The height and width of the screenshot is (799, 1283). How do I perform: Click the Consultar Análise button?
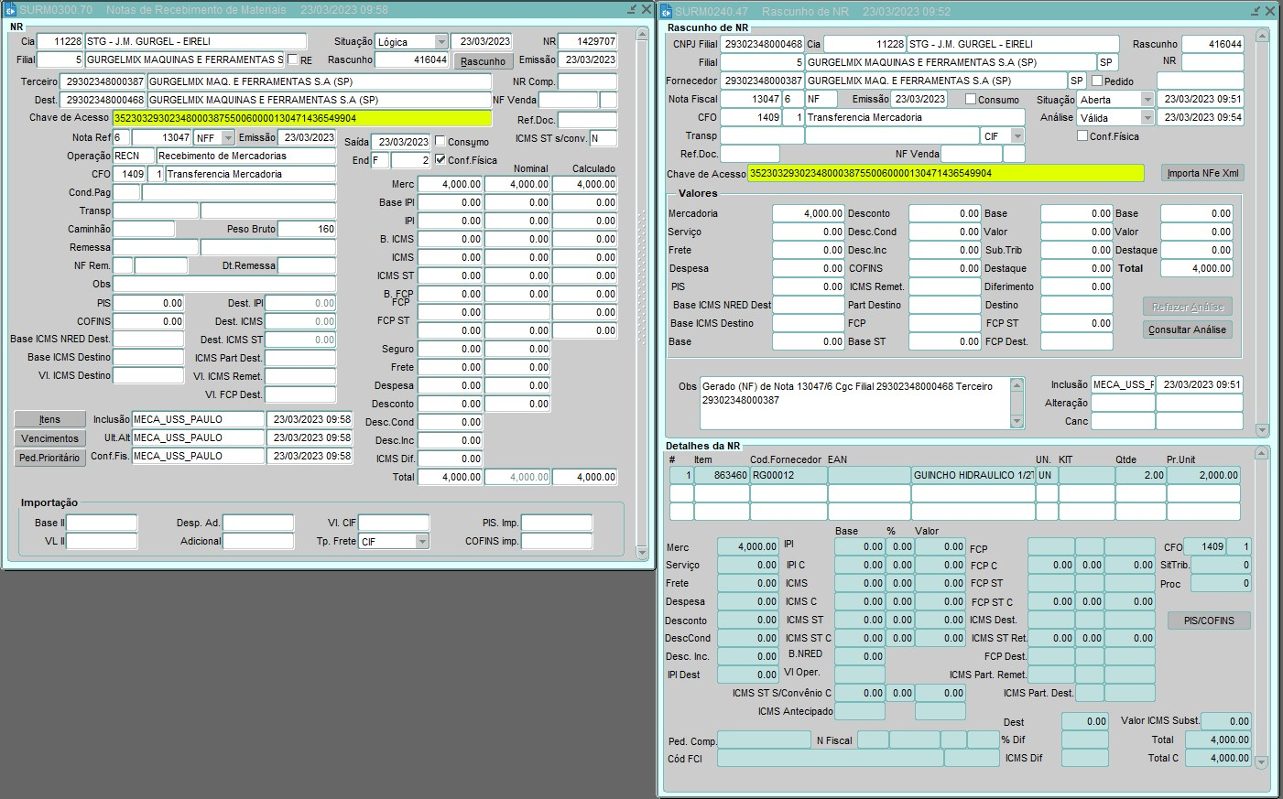[x=1187, y=329]
